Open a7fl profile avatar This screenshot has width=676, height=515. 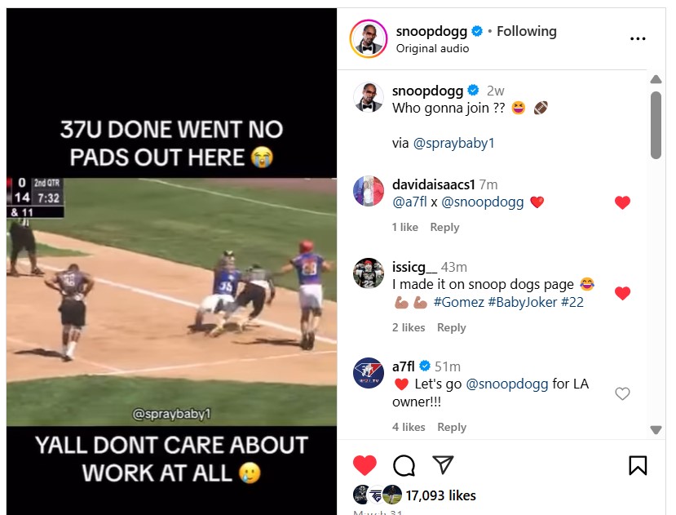pos(369,372)
